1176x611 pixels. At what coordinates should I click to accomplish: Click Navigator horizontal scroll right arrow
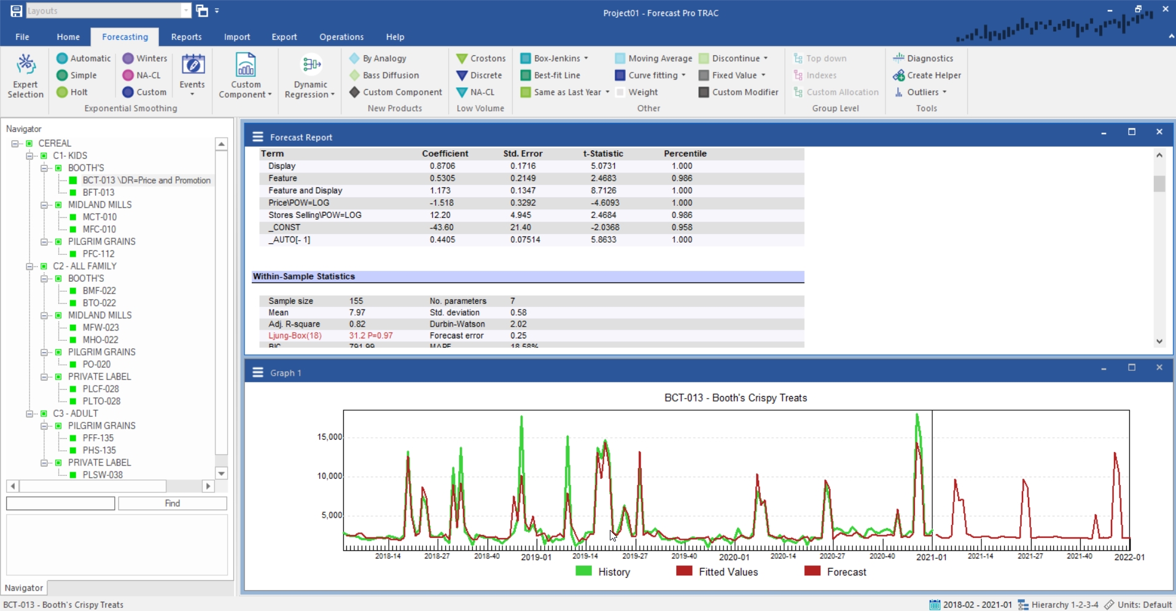[208, 486]
